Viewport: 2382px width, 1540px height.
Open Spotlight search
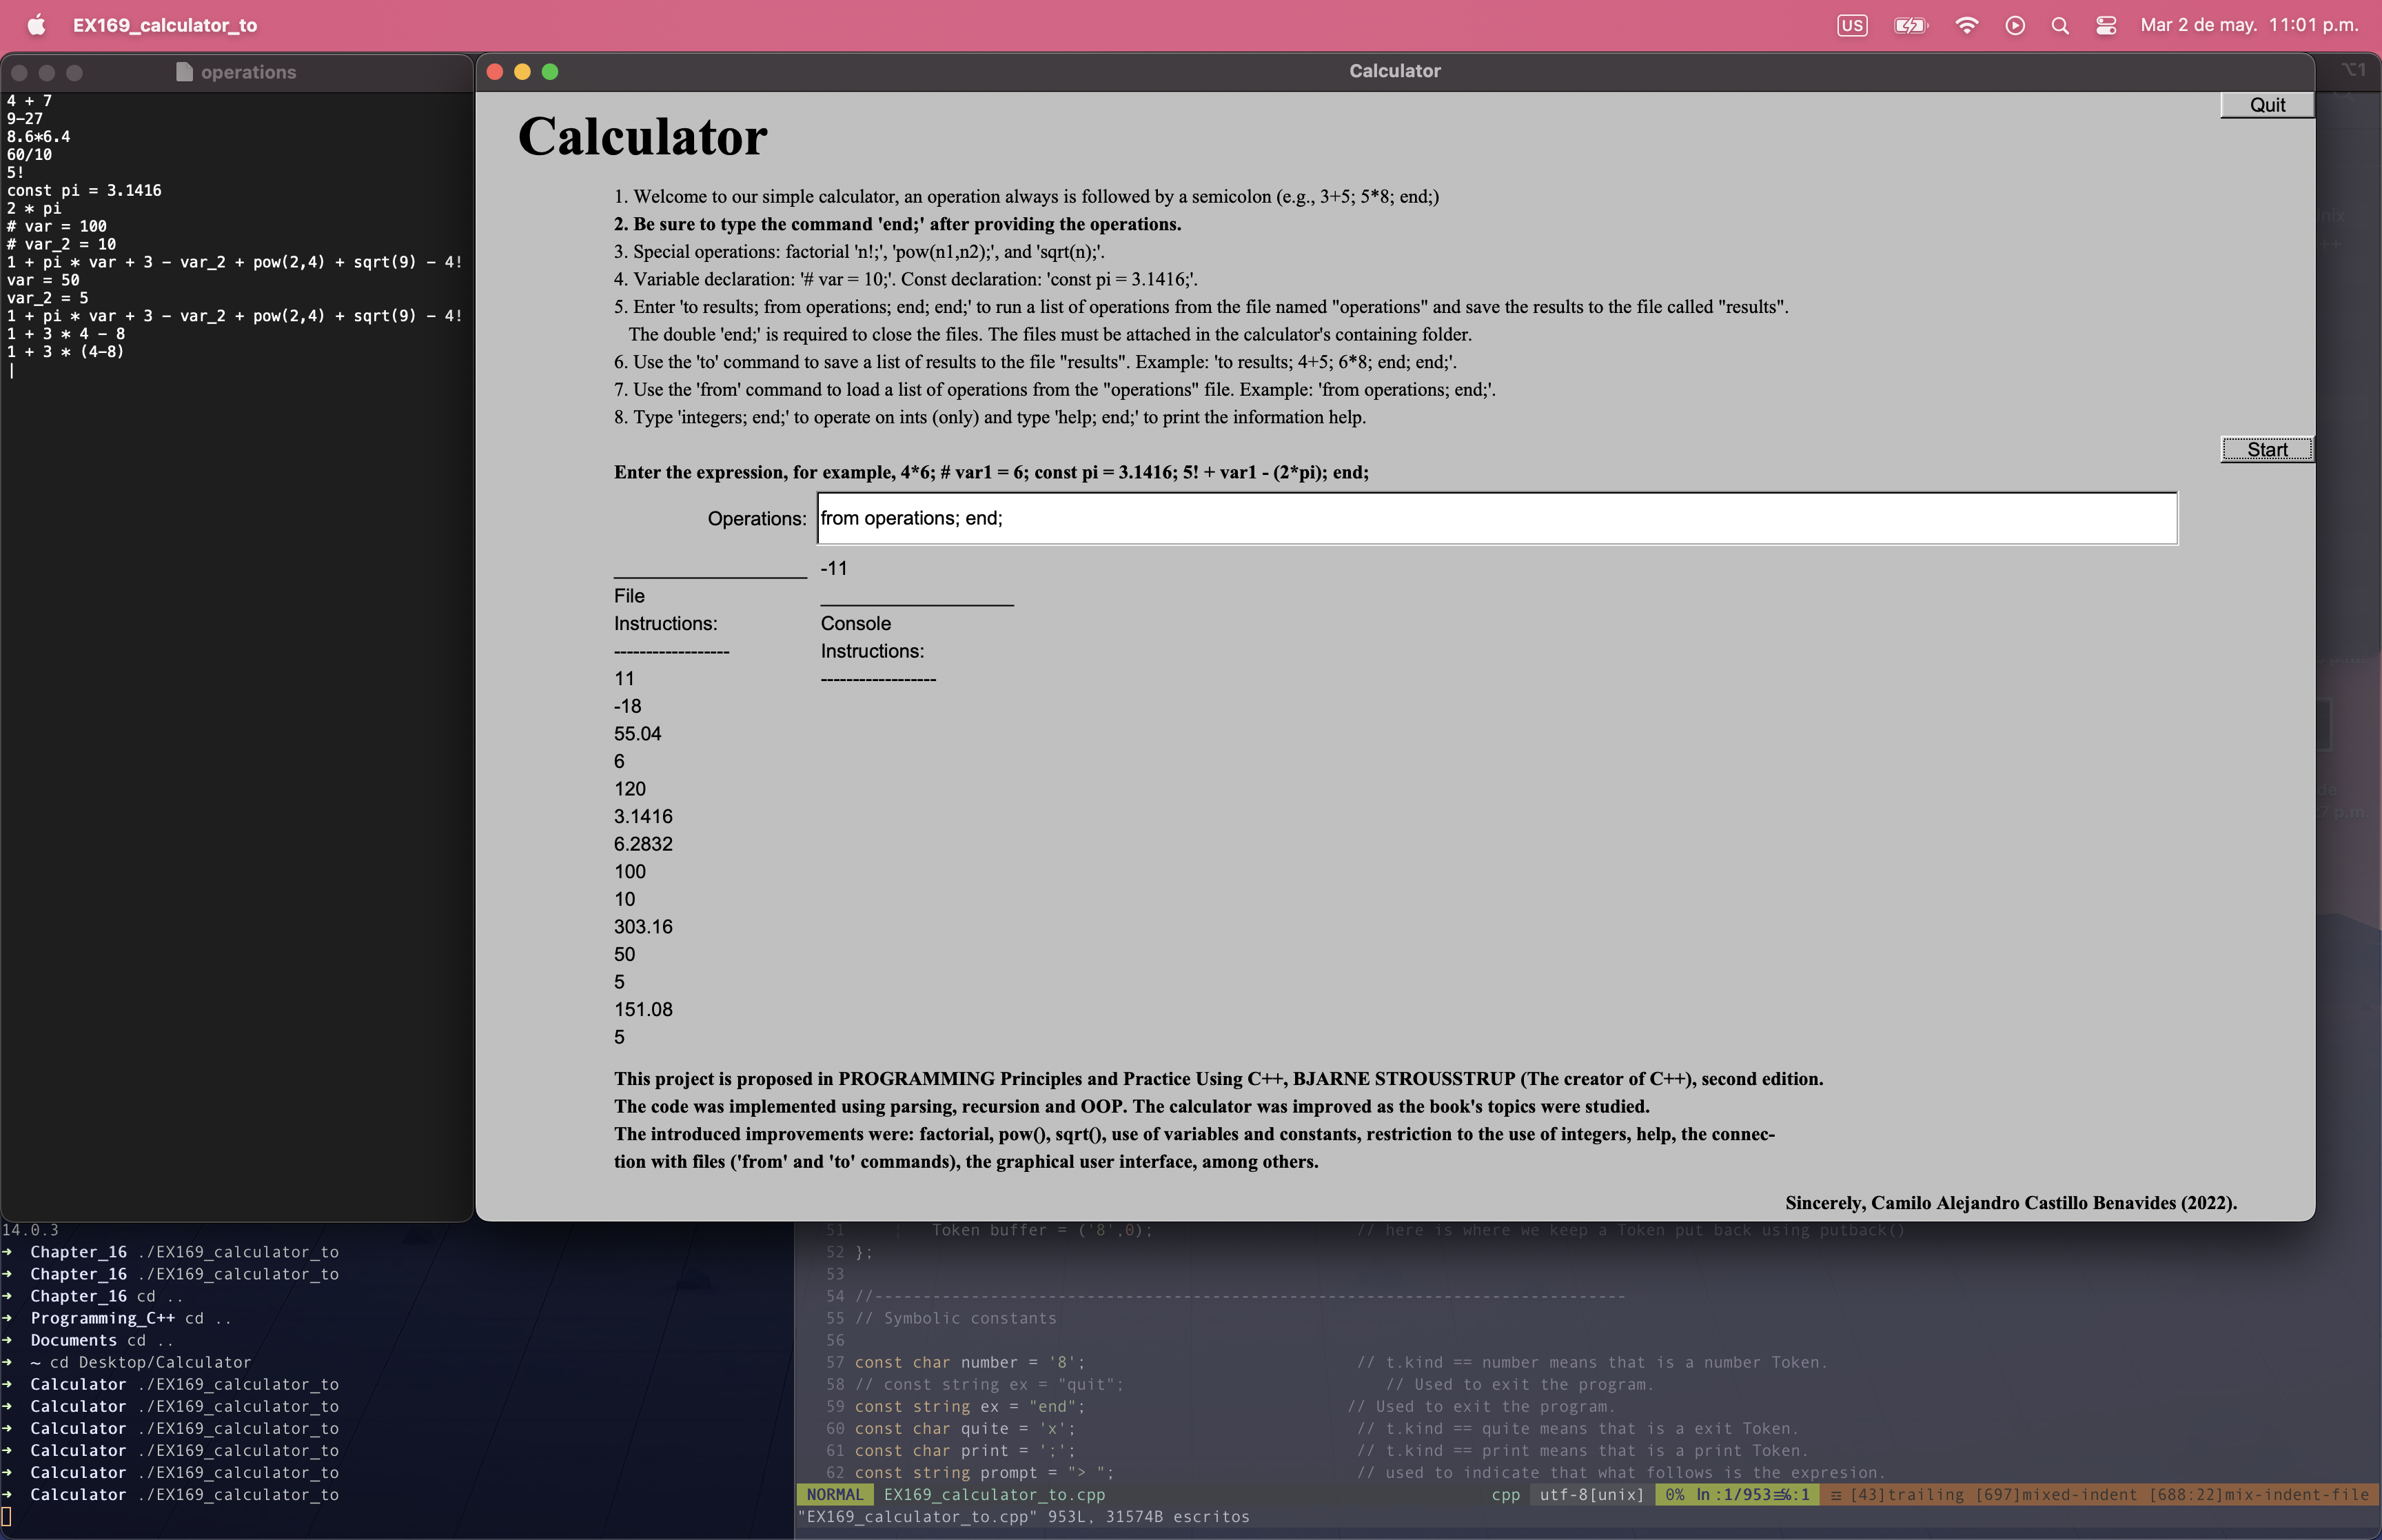2059,25
